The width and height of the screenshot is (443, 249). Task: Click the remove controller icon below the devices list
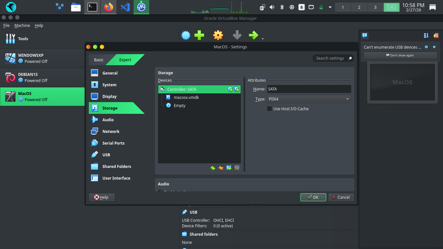221,168
